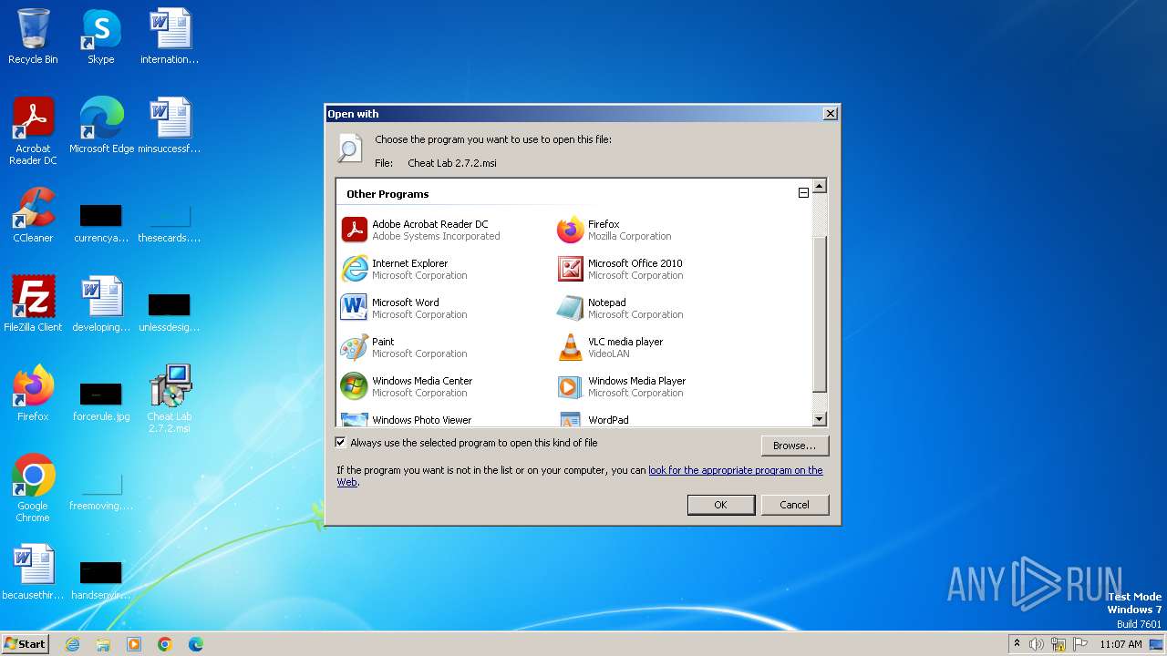Select Paint from the program list
Screen dimensions: 1167x656
(404, 347)
